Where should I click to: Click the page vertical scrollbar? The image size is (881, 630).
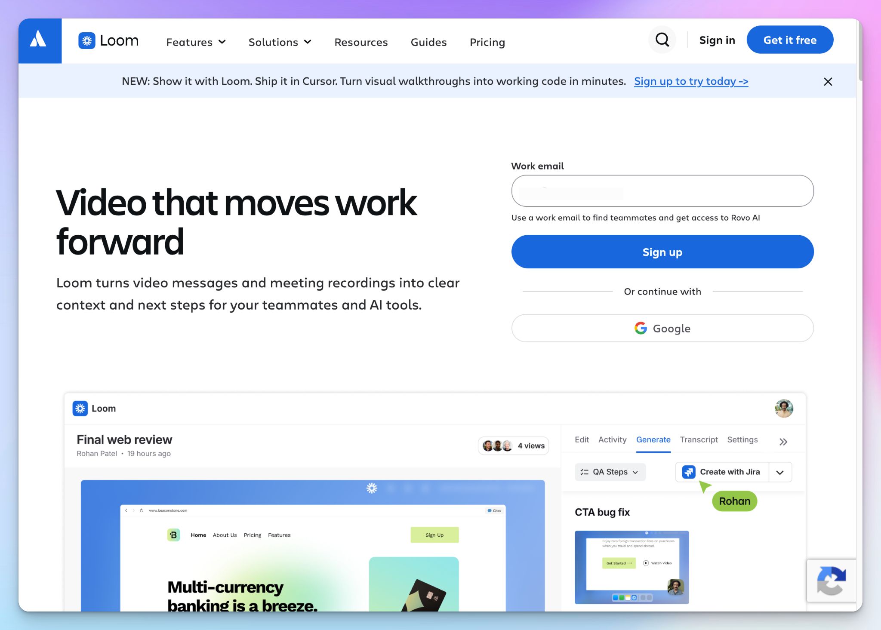tap(859, 52)
